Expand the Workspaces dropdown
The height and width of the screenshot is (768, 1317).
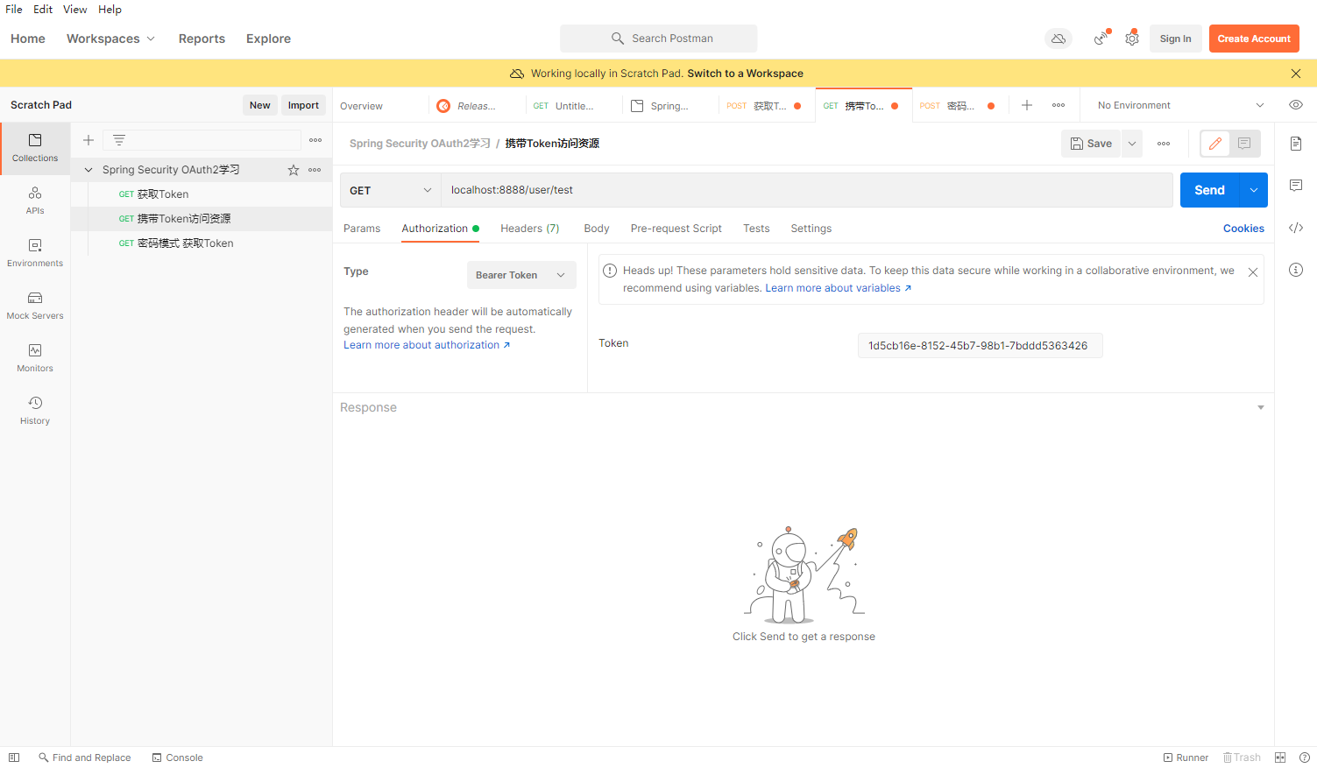(x=110, y=39)
